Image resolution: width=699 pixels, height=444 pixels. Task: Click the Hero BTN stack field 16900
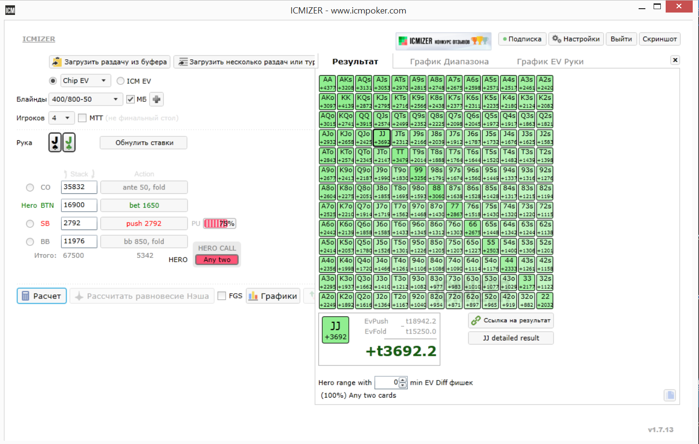tap(79, 205)
